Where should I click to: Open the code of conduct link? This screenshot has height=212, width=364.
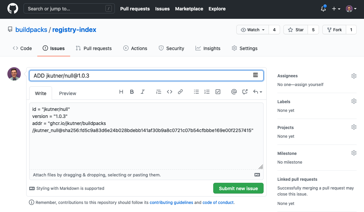click(x=218, y=203)
